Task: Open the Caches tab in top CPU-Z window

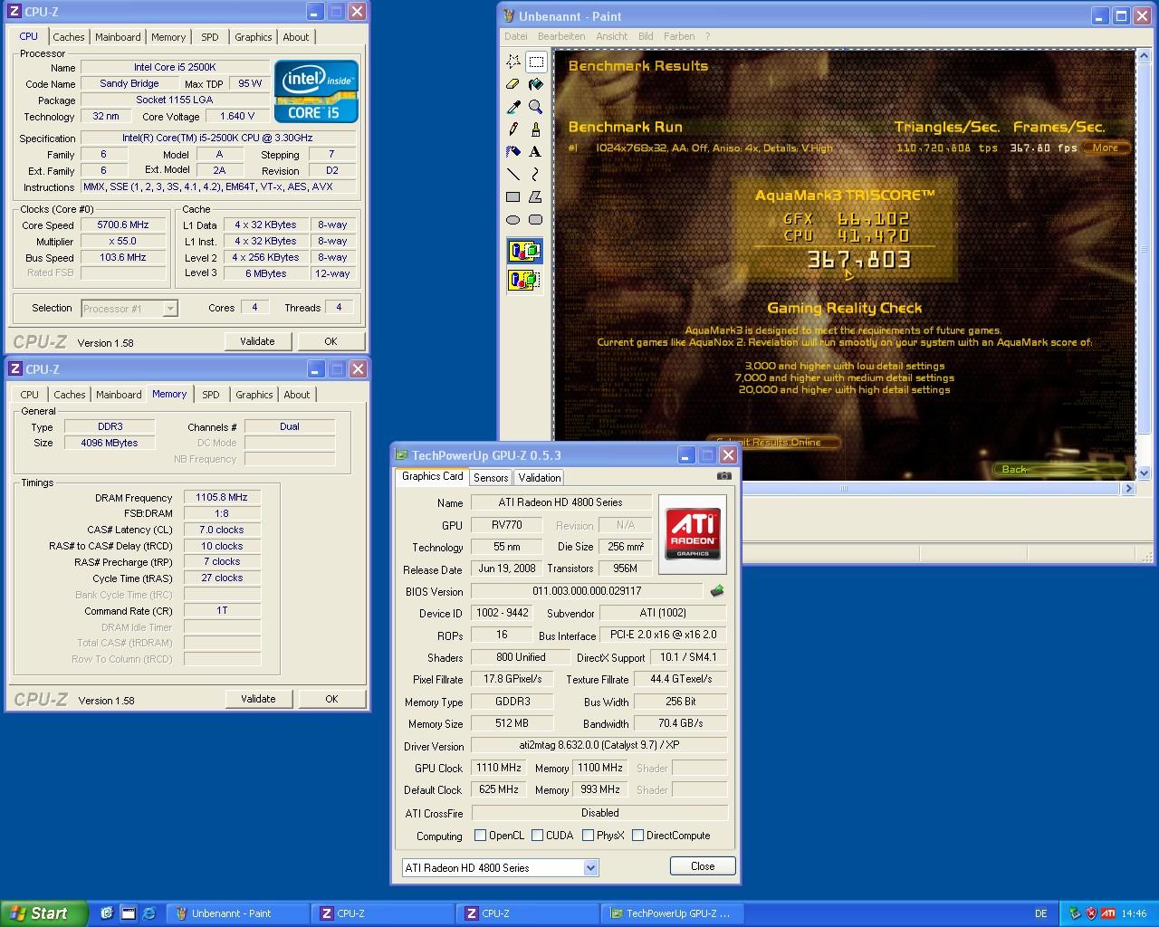Action: click(69, 37)
